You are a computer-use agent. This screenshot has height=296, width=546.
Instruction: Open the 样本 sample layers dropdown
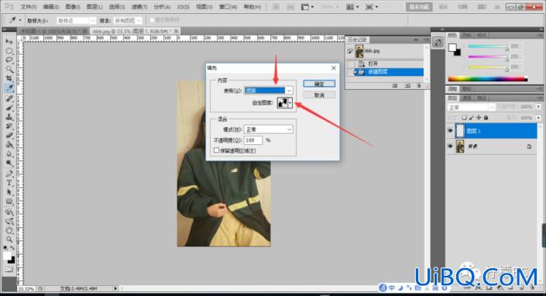click(128, 21)
